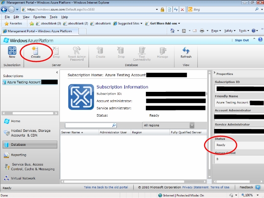Click the Print toolbar icon
Image resolution: width=264 pixels, height=198 pixels.
[x=202, y=31]
